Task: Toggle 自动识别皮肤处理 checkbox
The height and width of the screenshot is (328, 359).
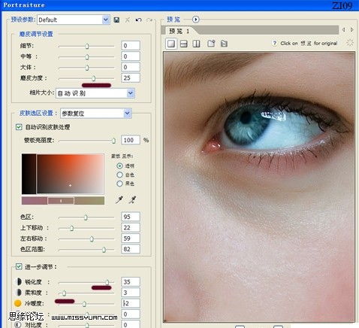Action: coord(19,127)
